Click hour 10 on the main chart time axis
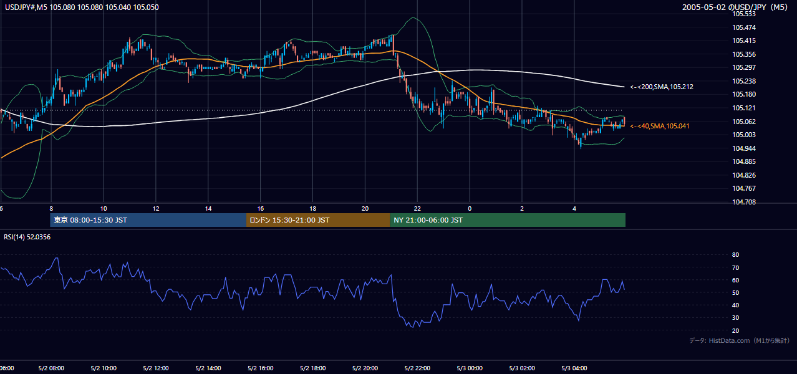The image size is (797, 374). 104,209
